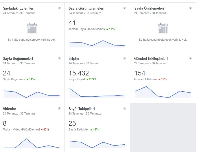
Task: Click info icon on Gönderi Etkileşimleri card
Action: point(190,58)
